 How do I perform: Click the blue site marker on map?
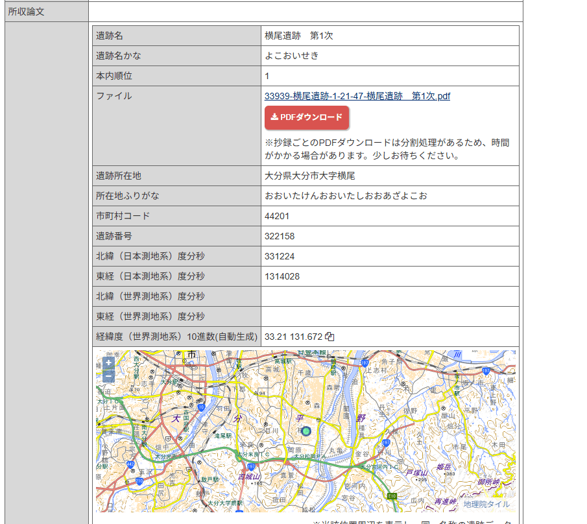(306, 431)
